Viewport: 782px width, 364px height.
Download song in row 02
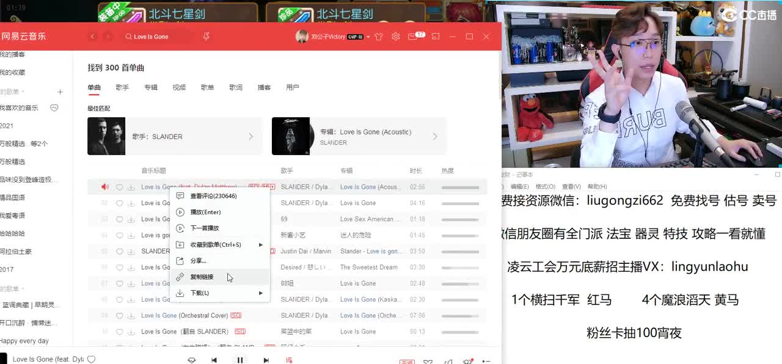click(x=131, y=203)
